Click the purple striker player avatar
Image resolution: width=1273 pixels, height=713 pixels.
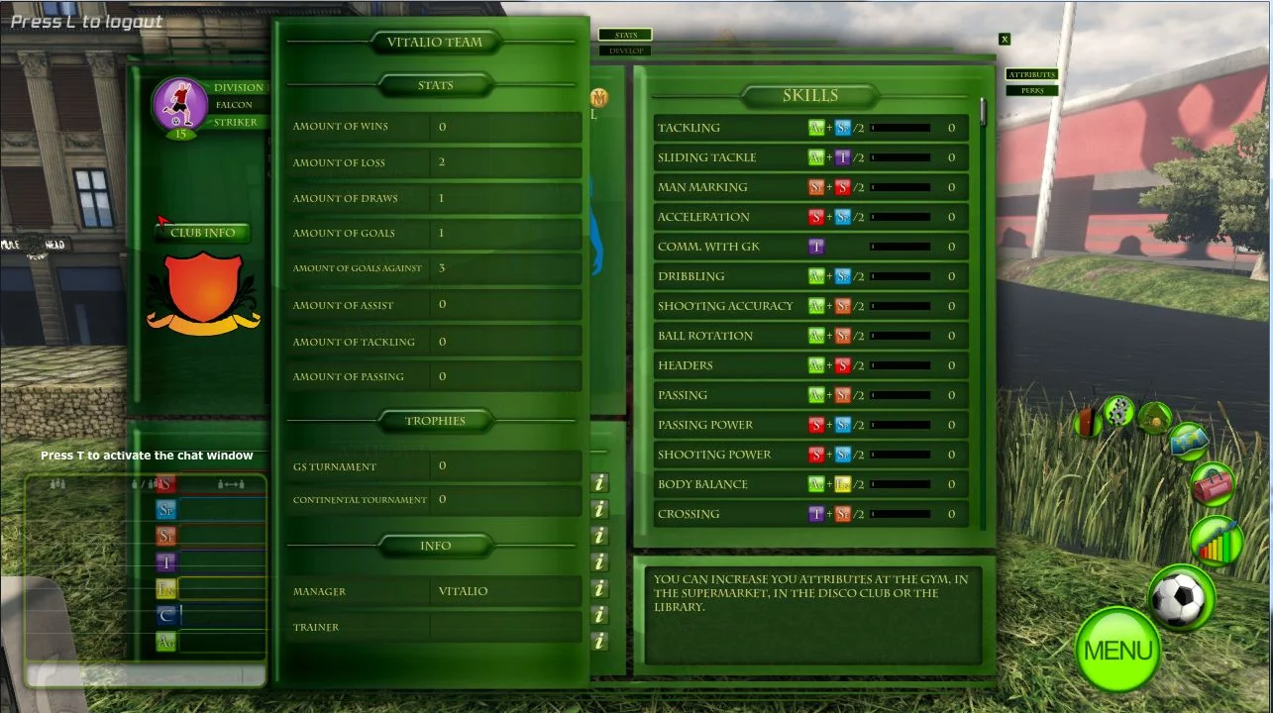tap(180, 103)
